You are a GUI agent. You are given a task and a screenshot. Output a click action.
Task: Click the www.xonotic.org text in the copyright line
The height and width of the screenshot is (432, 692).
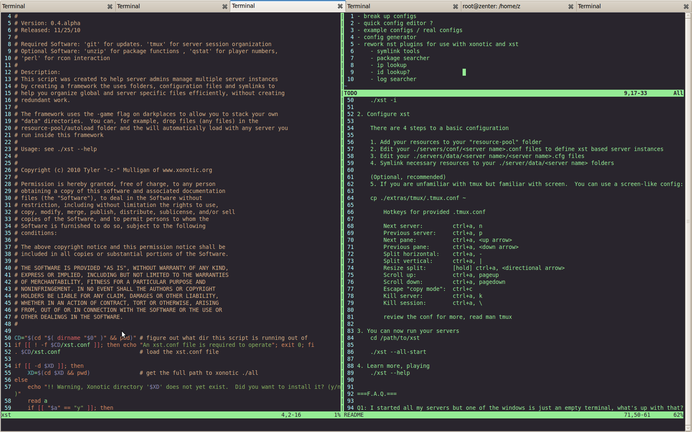[x=187, y=170]
